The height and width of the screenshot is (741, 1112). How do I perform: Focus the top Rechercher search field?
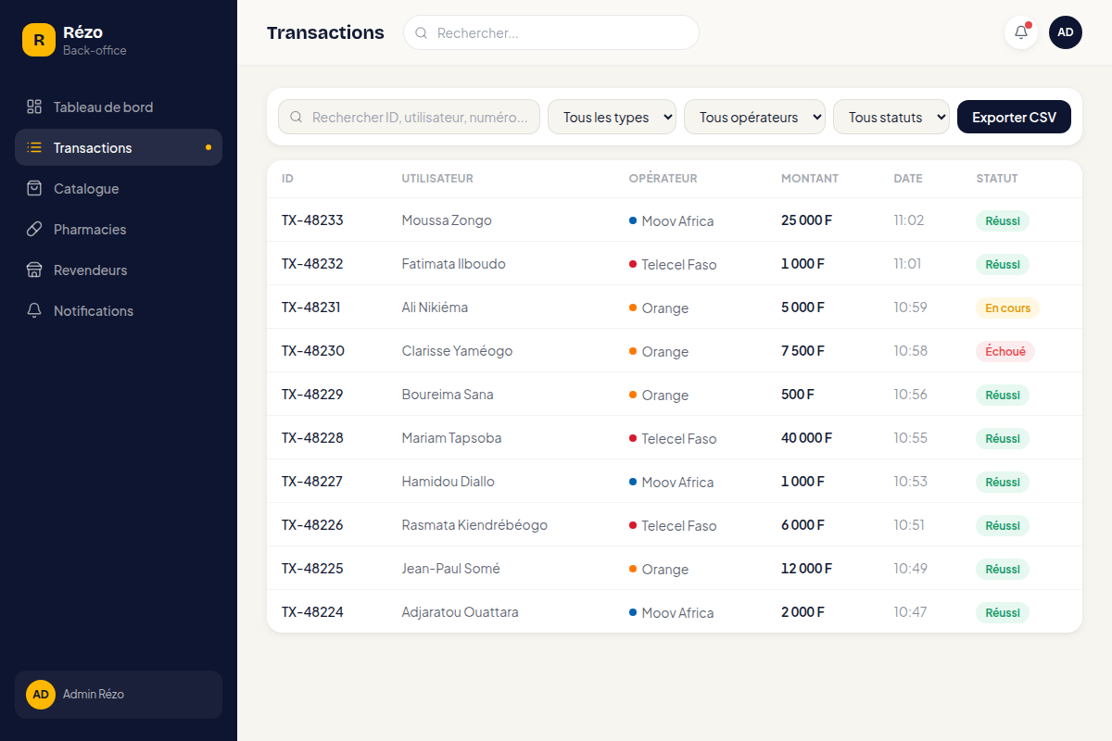click(x=551, y=32)
